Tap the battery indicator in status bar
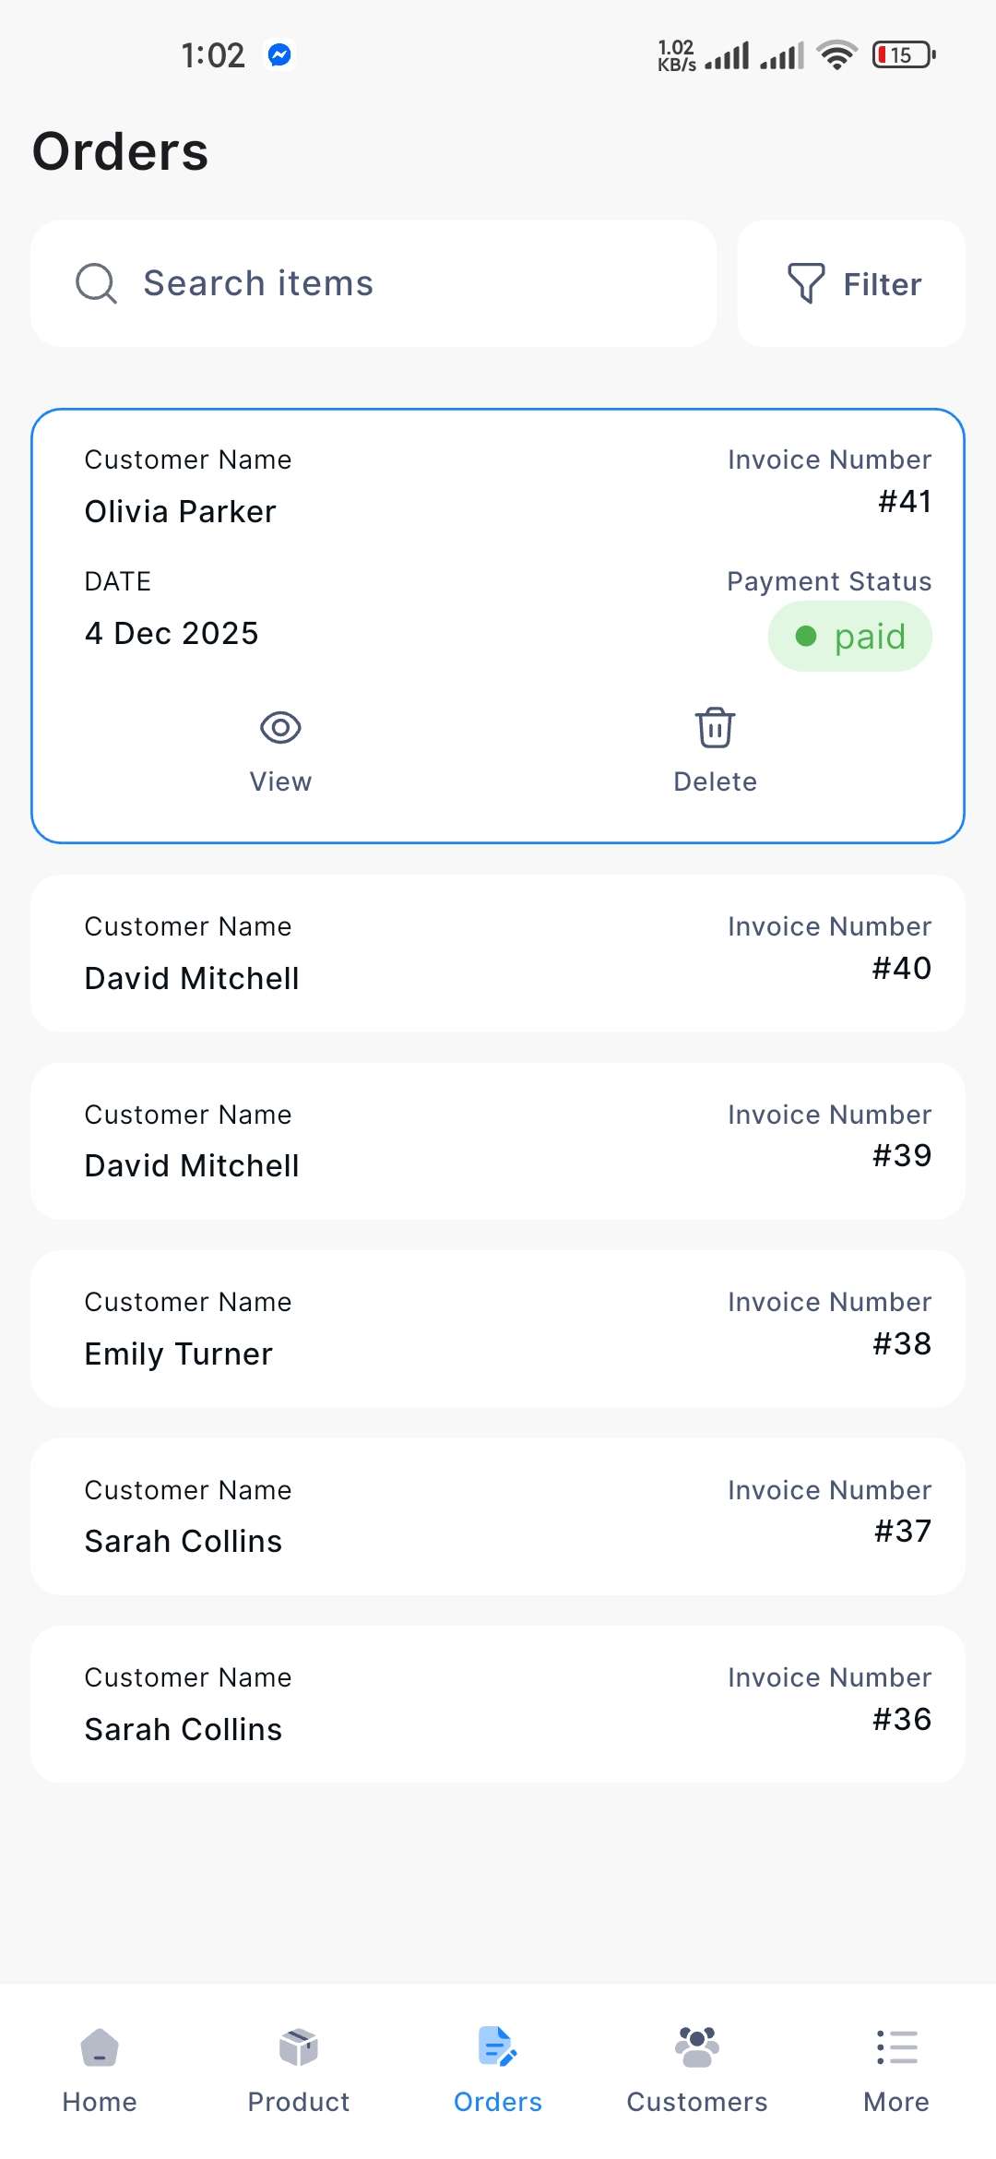The image size is (996, 2159). [x=903, y=55]
